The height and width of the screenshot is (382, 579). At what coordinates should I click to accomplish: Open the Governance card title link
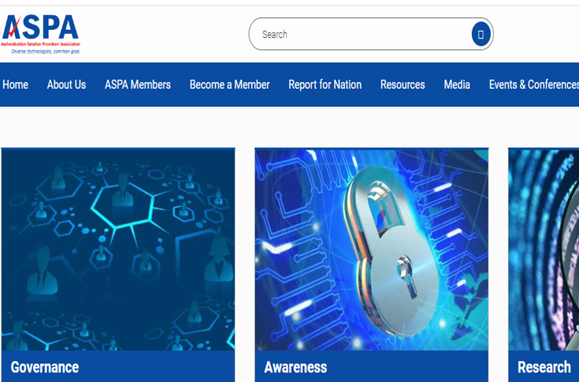[x=45, y=367]
